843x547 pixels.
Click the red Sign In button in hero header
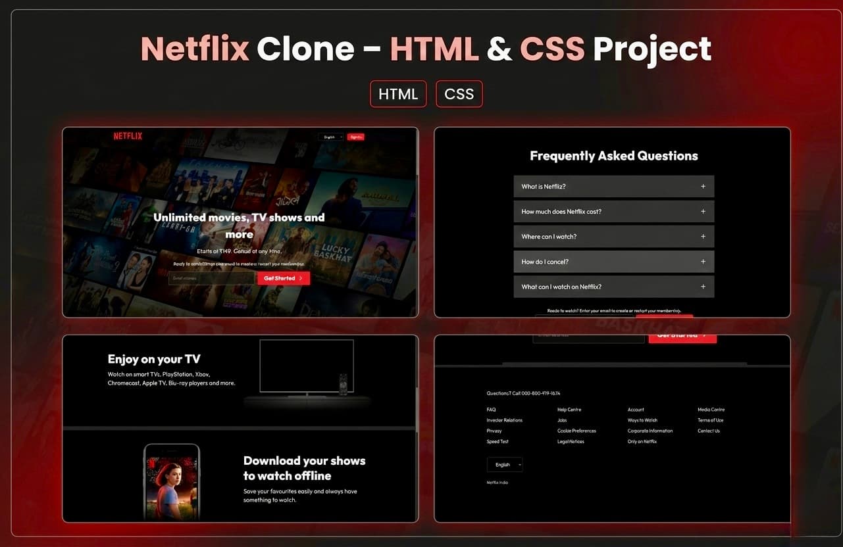[x=356, y=137]
